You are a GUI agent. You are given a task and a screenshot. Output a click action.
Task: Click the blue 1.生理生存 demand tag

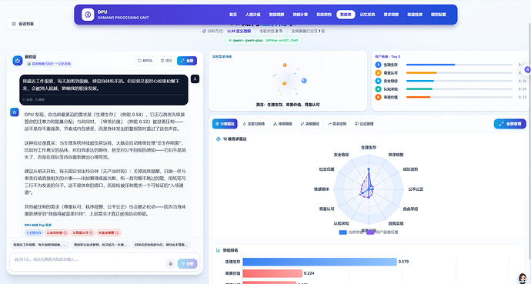click(34, 232)
